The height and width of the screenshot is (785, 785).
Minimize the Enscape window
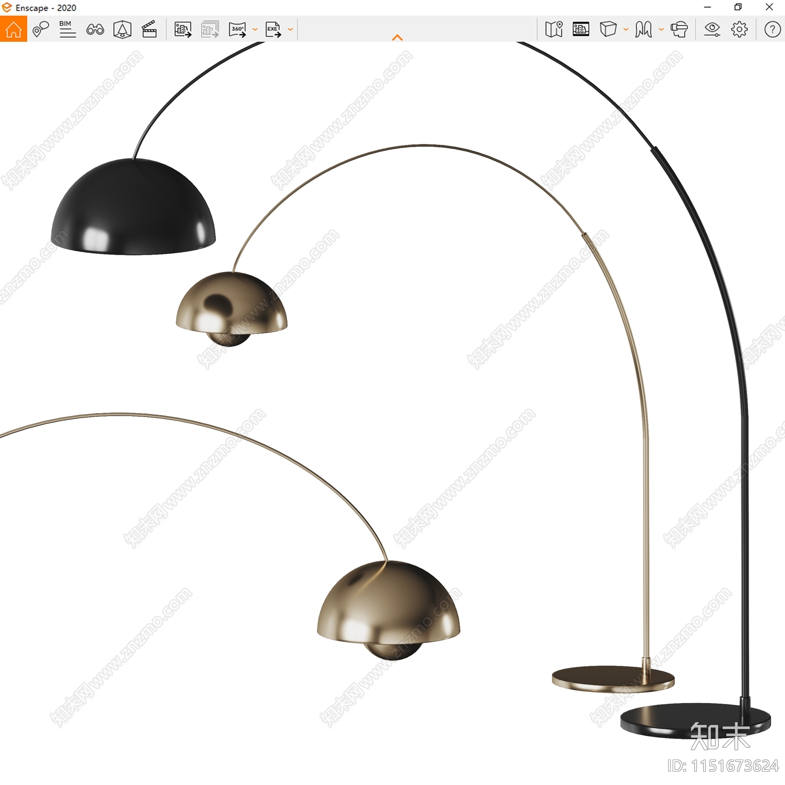tap(707, 7)
